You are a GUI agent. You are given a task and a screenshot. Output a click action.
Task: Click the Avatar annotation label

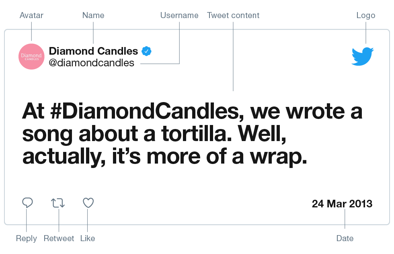click(x=31, y=15)
